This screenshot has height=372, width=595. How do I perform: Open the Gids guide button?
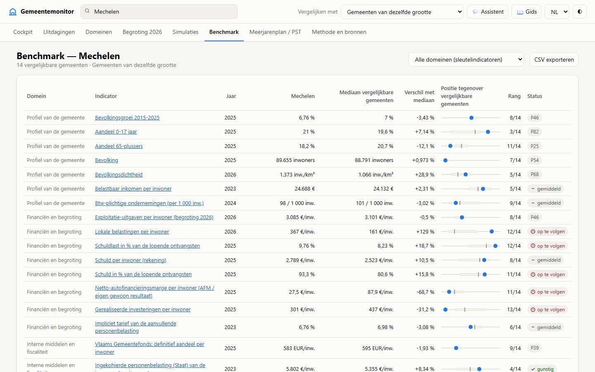(526, 12)
